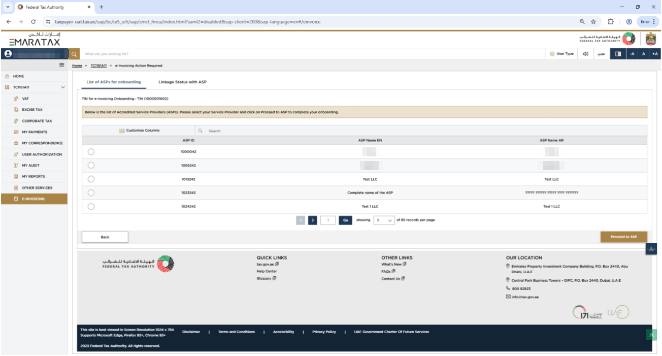Reload the page in Chrome

[33, 22]
